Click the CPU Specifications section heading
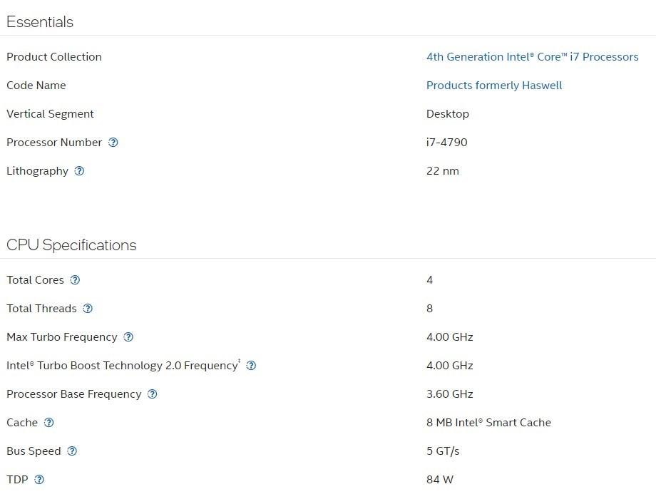Image resolution: width=656 pixels, height=504 pixels. (71, 245)
